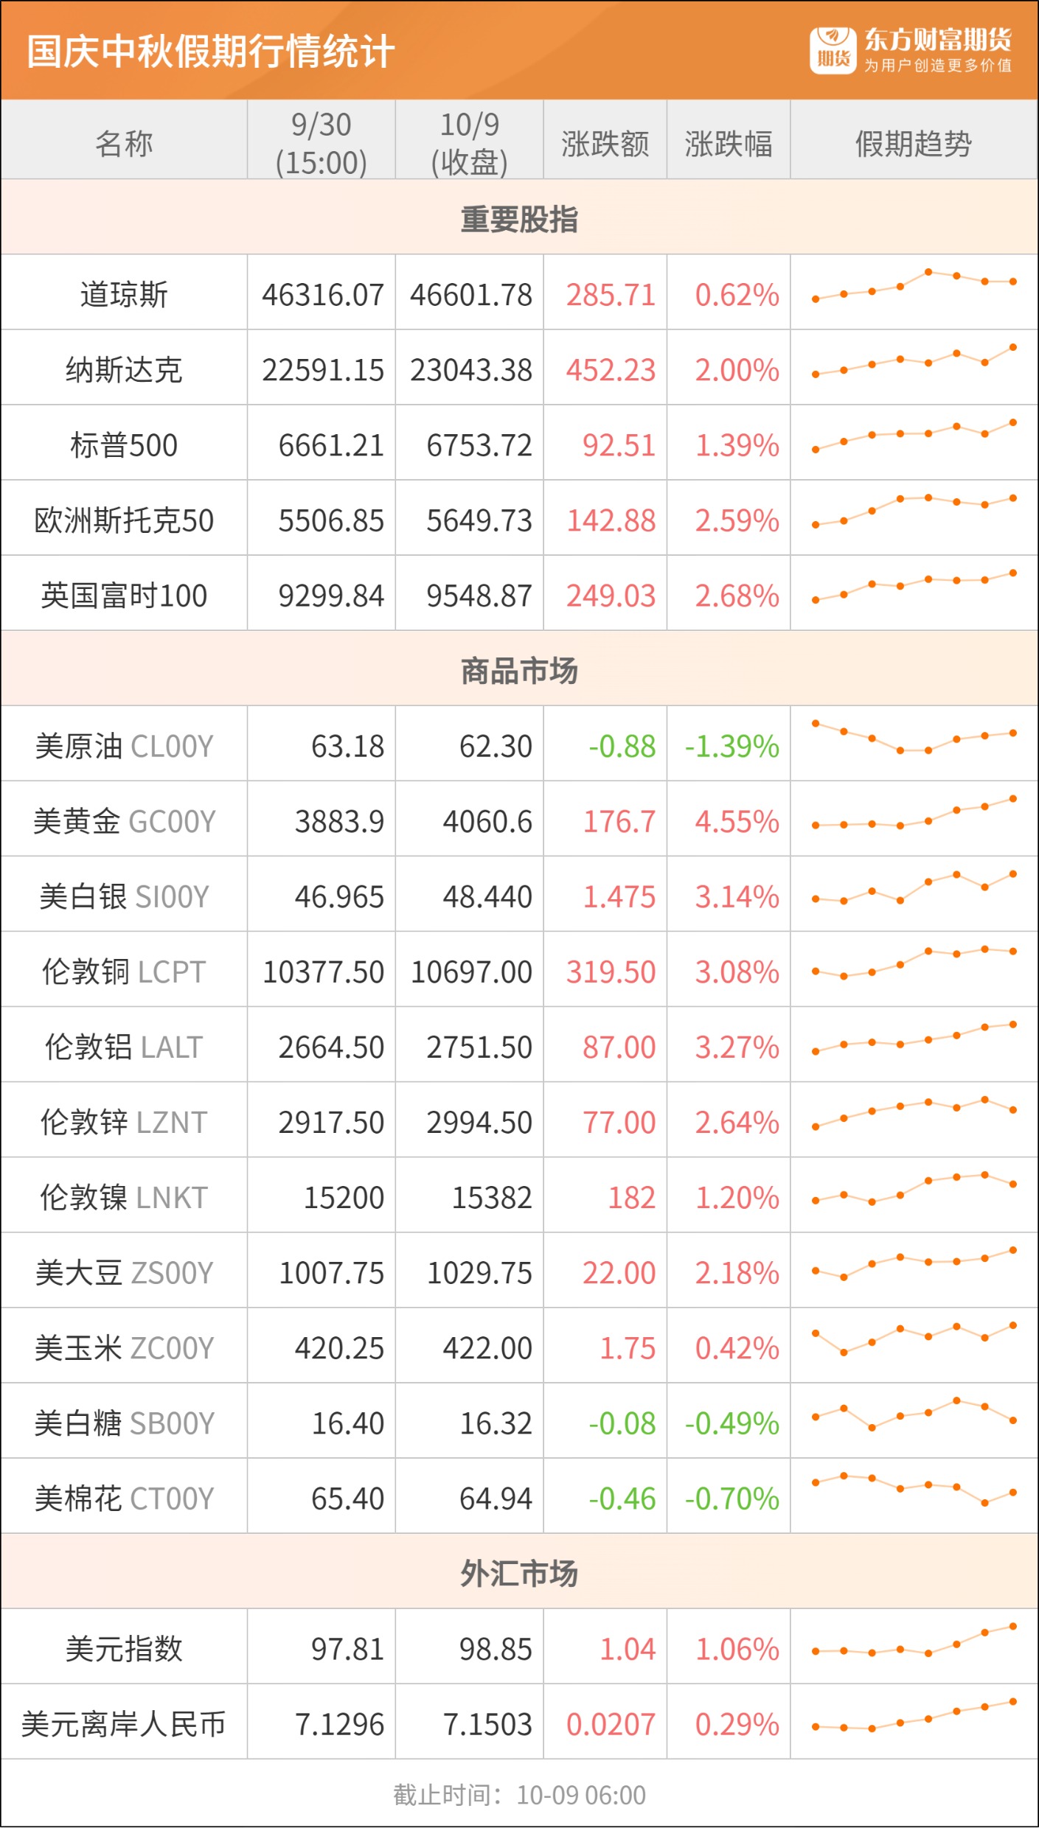Click the 假期趋势 column header
Viewport: 1039px width, 1828px height.
[x=913, y=143]
